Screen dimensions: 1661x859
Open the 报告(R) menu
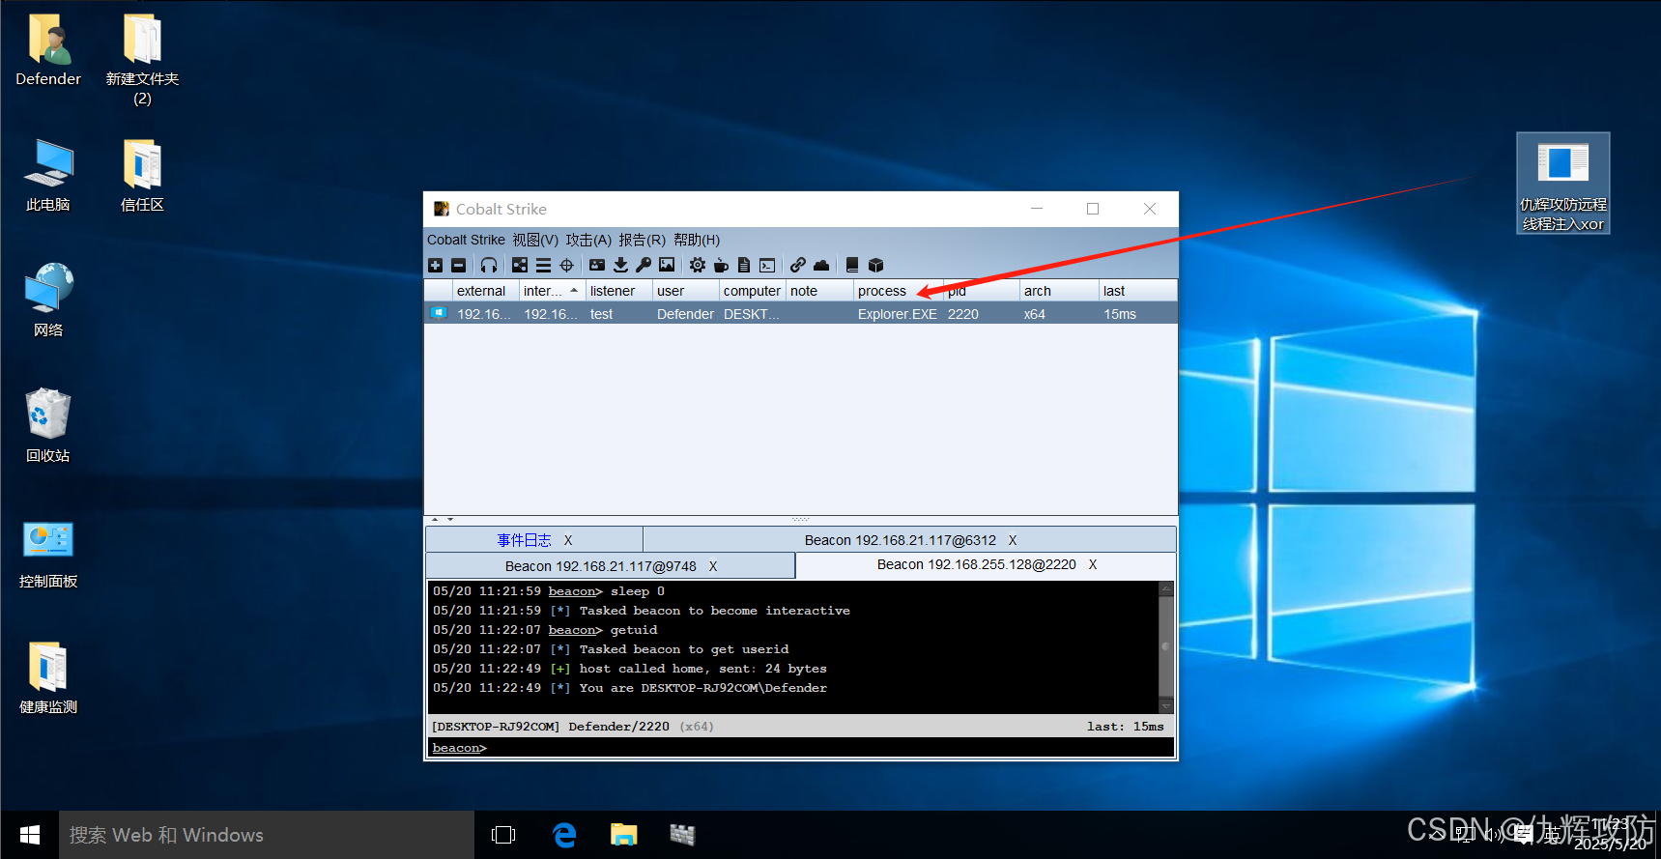pos(643,240)
